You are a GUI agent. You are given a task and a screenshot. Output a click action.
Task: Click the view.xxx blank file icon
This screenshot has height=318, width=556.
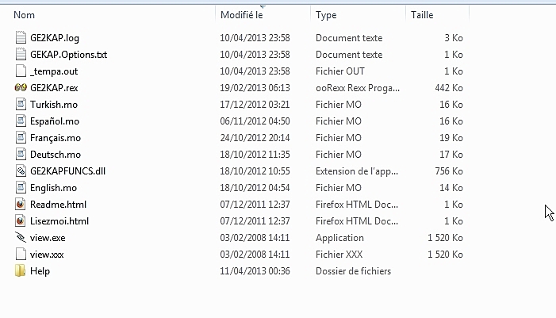pyautogui.click(x=21, y=255)
